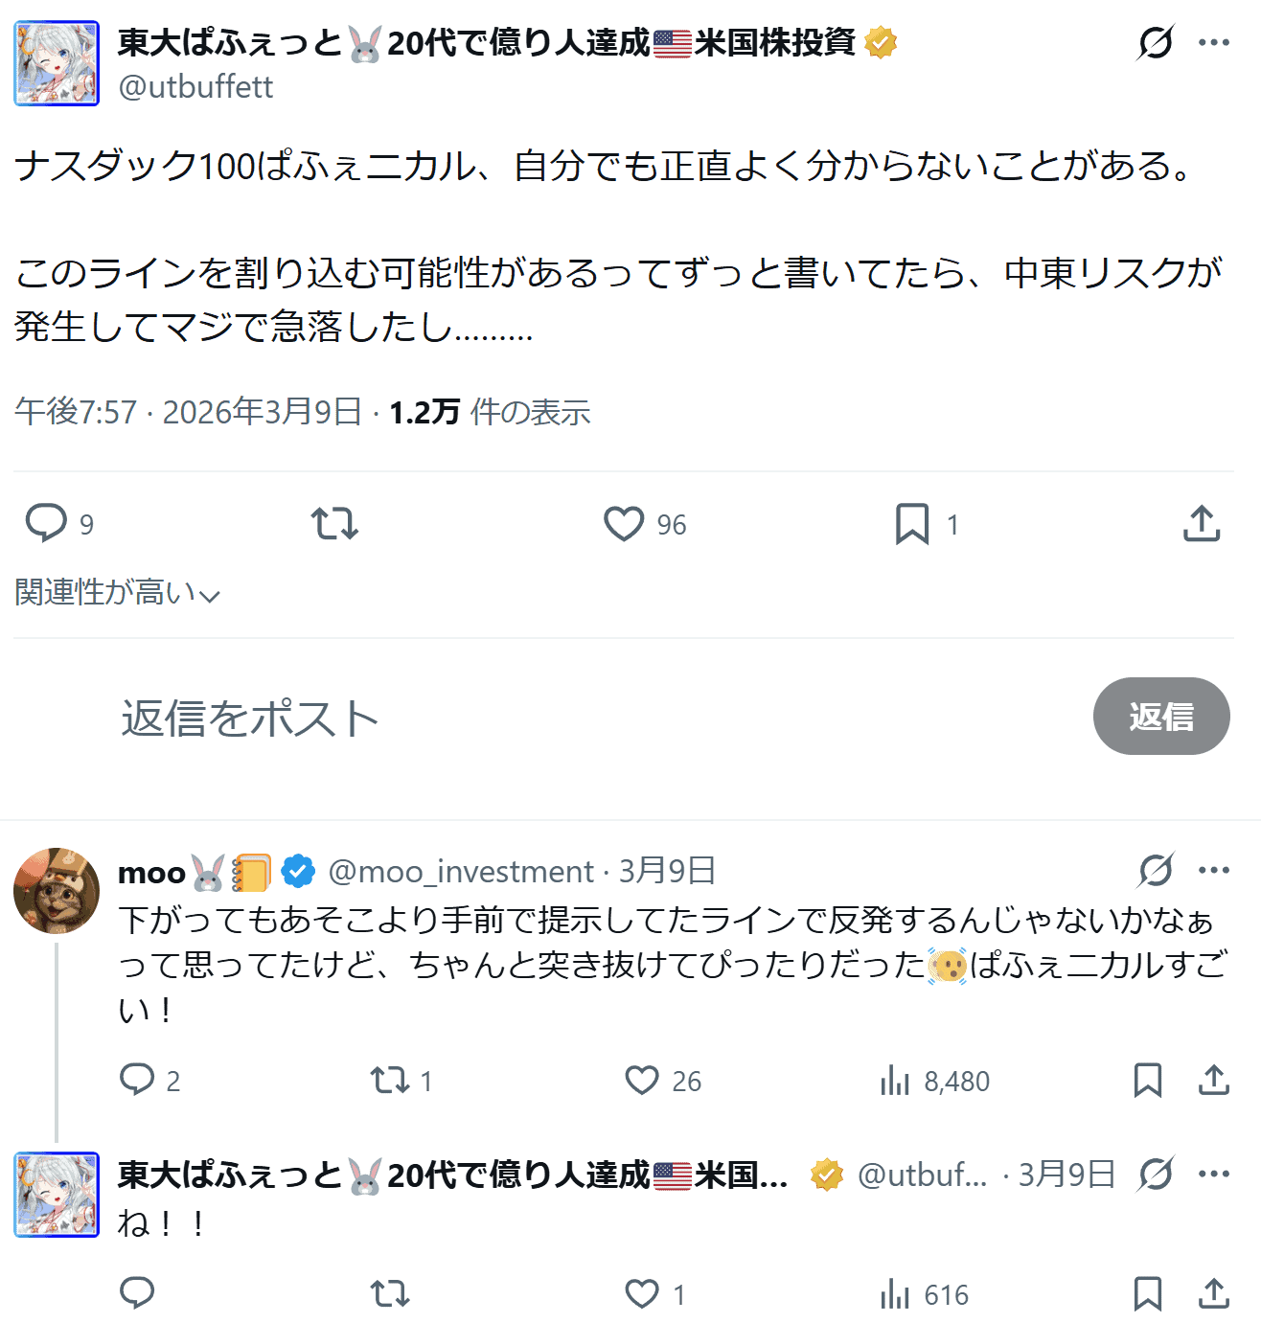This screenshot has height=1323, width=1261.
Task: Like the main post with 96 likes
Action: pyautogui.click(x=624, y=523)
